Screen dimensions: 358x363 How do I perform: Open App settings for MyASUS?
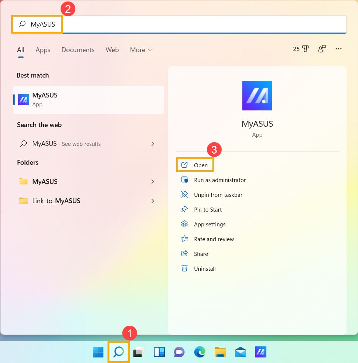tap(203, 224)
